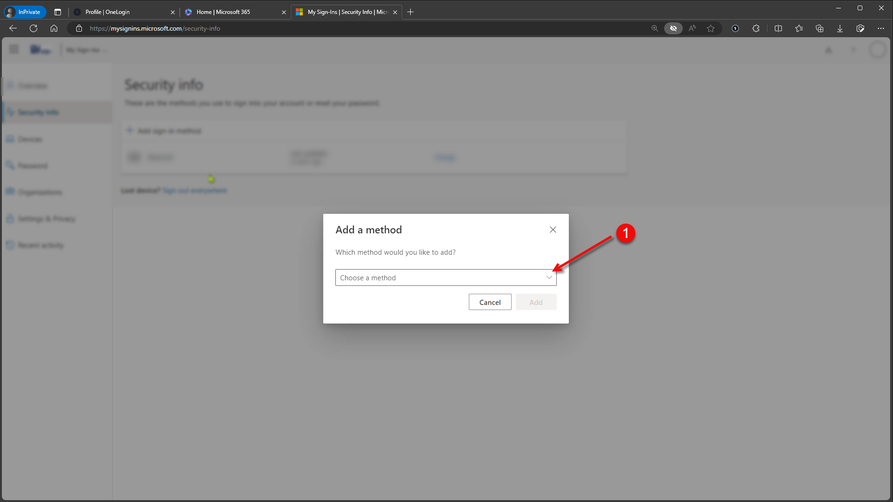Open a new browser tab
The image size is (893, 502).
[410, 12]
